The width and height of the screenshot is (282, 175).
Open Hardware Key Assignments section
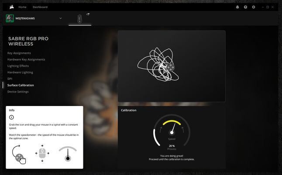26,59
